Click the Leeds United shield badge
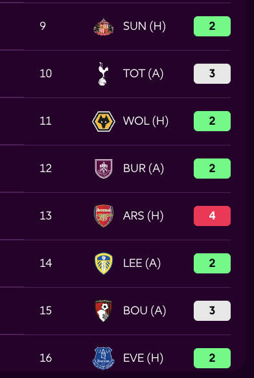This screenshot has width=254, height=378. [104, 263]
